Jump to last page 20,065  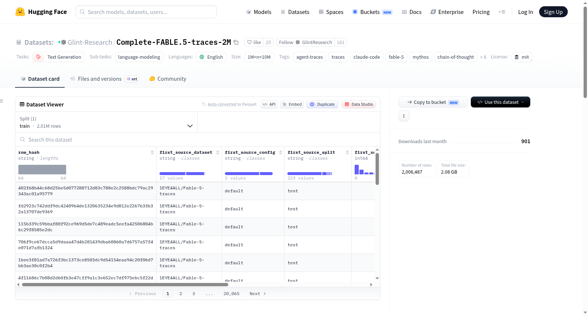[x=232, y=294]
